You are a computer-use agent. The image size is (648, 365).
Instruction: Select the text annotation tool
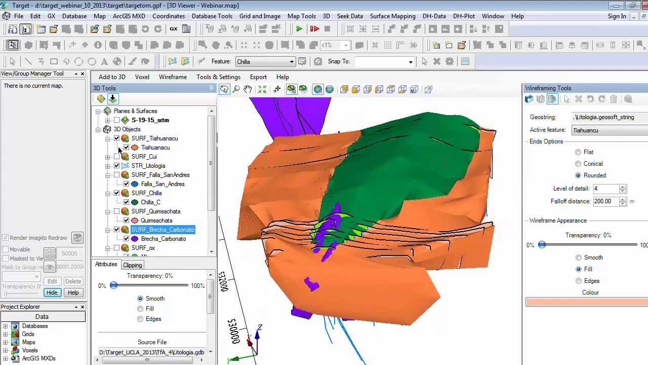point(104,61)
